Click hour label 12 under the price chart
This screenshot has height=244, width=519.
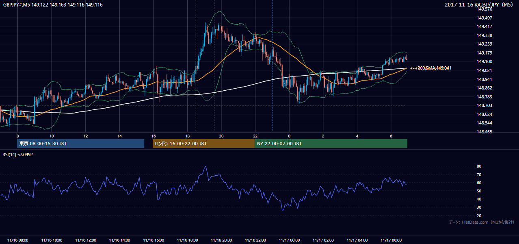[x=86, y=136]
